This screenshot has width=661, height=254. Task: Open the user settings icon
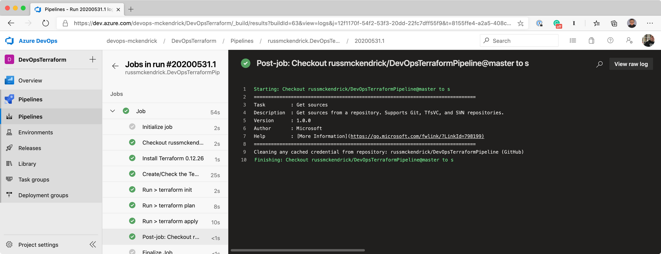pyautogui.click(x=629, y=41)
